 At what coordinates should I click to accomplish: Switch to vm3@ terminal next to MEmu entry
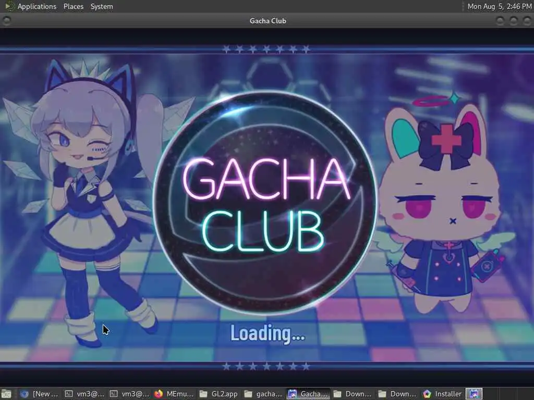129,394
